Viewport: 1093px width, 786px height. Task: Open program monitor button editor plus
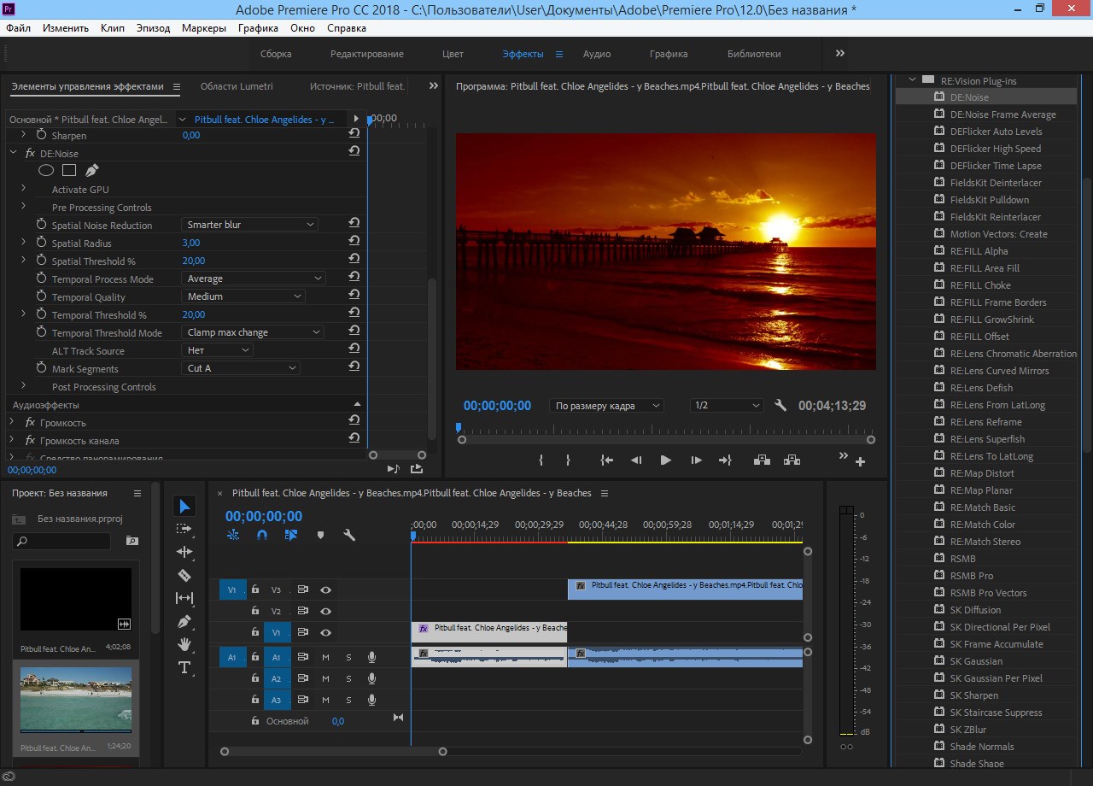point(860,461)
